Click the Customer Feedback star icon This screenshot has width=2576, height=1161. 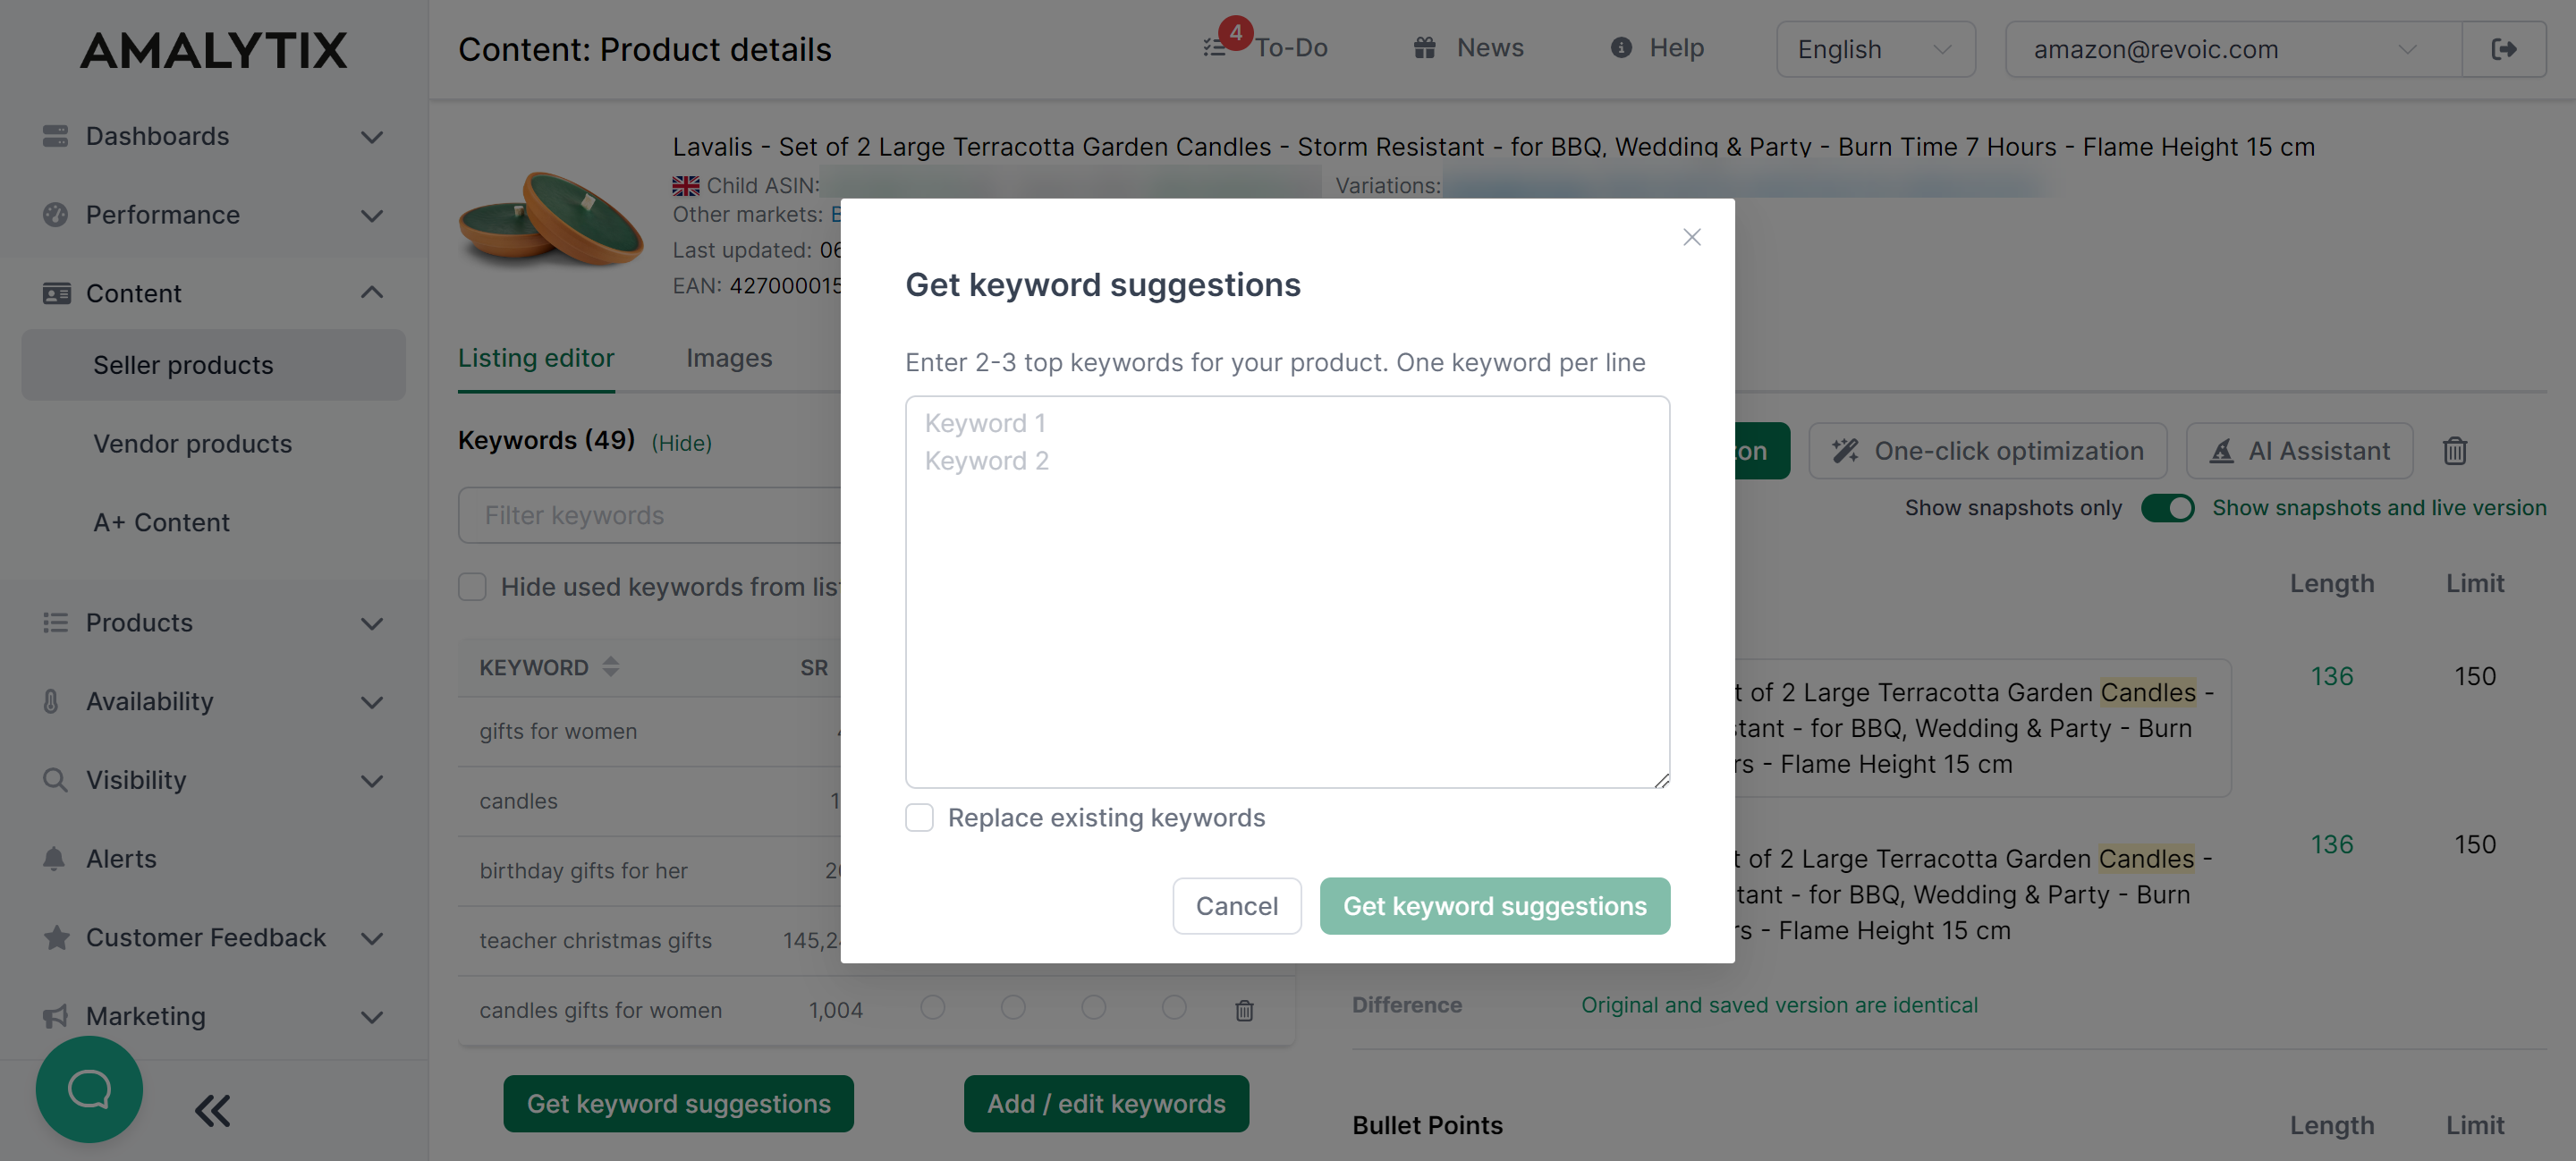point(54,937)
